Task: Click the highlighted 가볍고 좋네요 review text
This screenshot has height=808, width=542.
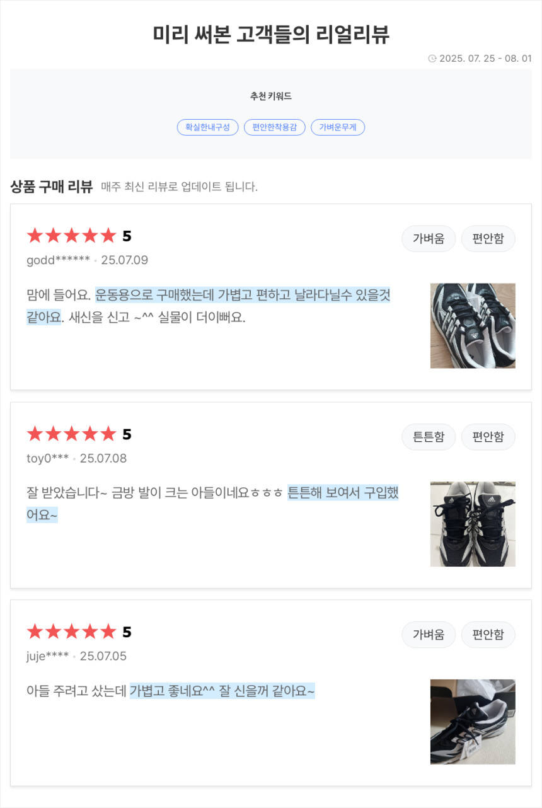Action: pyautogui.click(x=222, y=691)
